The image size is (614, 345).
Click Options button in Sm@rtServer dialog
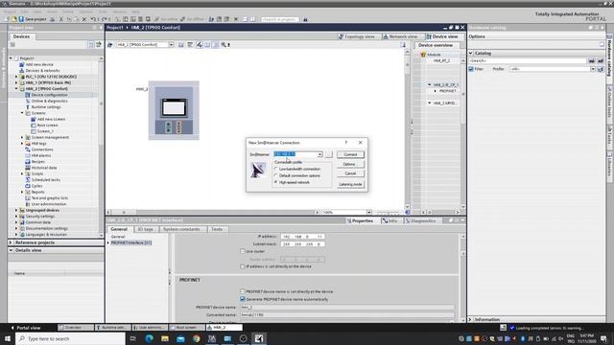point(350,164)
